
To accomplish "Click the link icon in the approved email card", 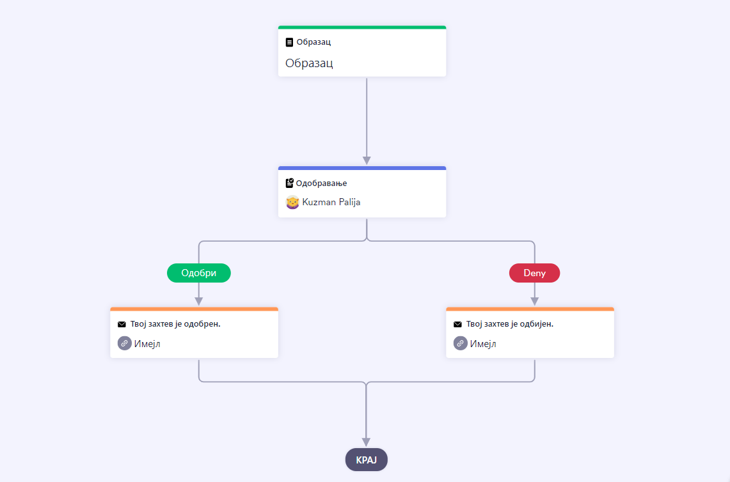I will point(124,343).
